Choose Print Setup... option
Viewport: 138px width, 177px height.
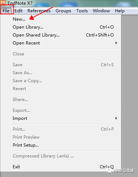tap(66, 145)
